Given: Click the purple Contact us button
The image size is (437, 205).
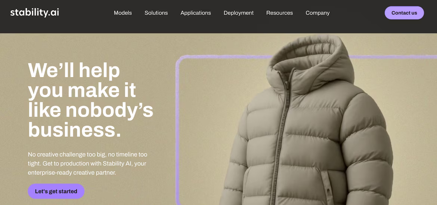Looking at the screenshot, I should point(404,13).
